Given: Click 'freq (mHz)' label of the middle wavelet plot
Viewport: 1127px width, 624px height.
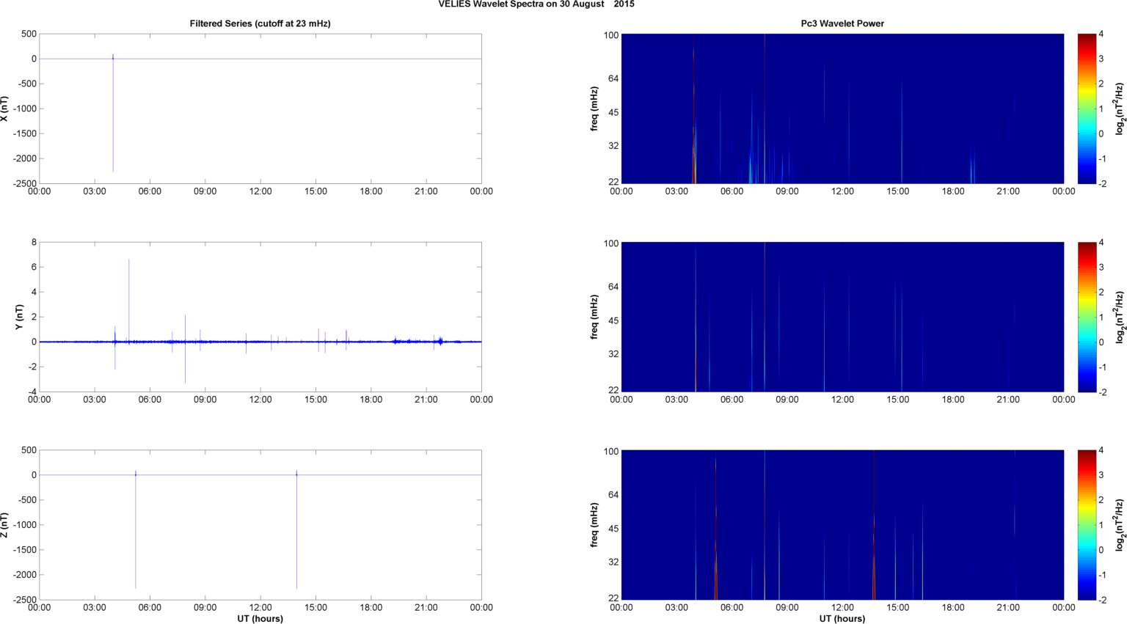Looking at the screenshot, I should pyautogui.click(x=594, y=317).
